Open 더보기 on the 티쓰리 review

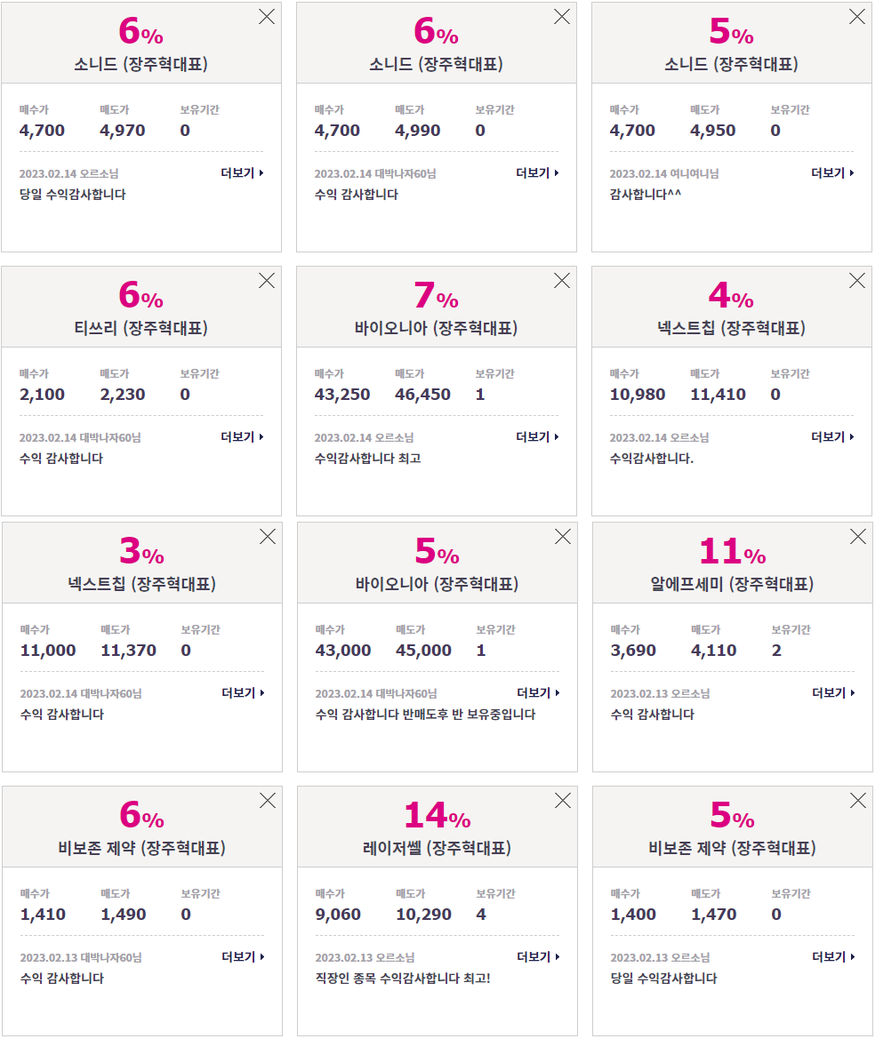click(242, 437)
